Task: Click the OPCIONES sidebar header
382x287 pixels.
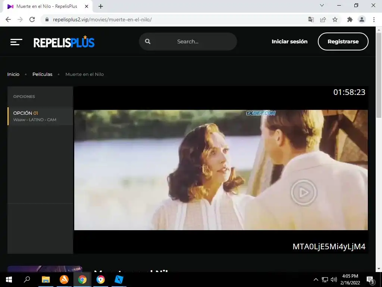Action: pyautogui.click(x=24, y=96)
